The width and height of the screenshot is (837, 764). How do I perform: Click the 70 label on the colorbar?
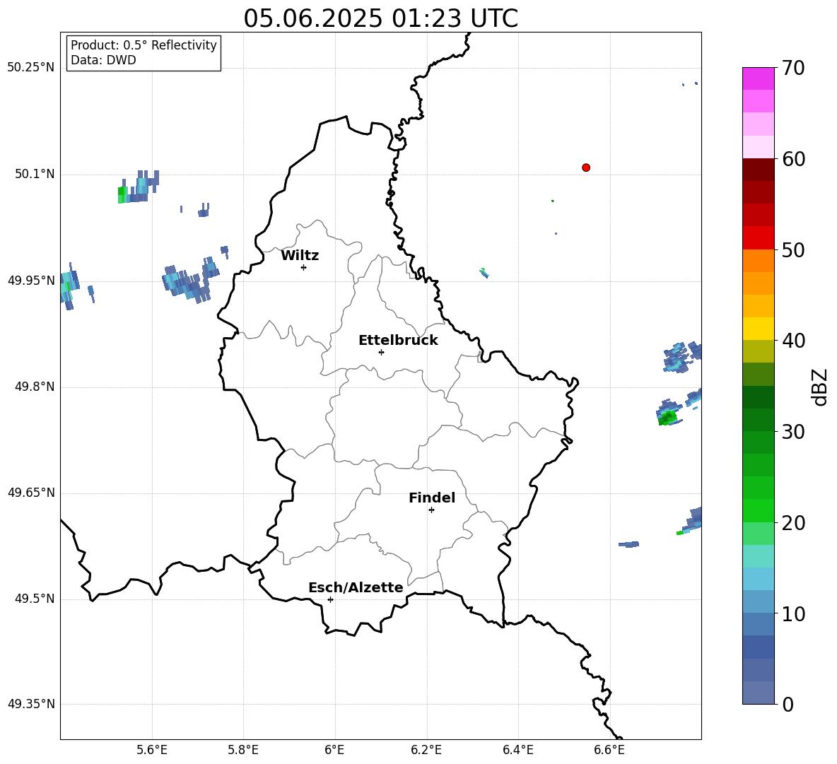click(x=793, y=68)
